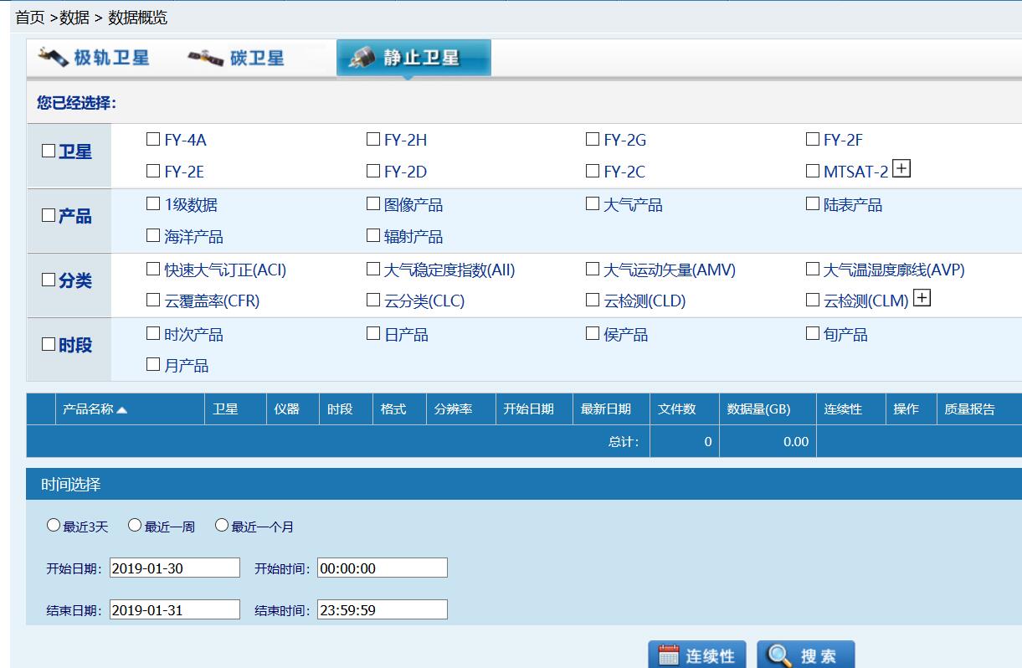
Task: Click the 开始日期 date input field
Action: [x=174, y=567]
